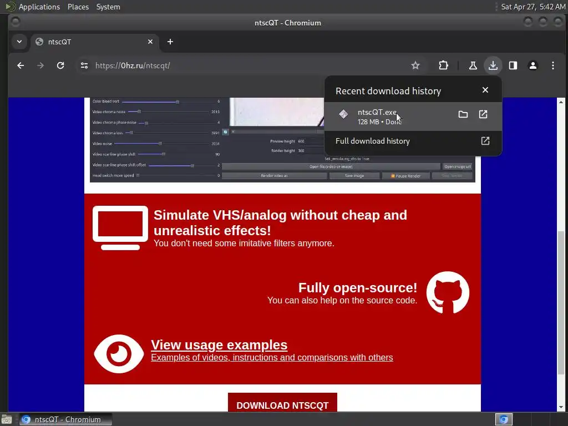Open a new tab
The image size is (568, 426).
pos(170,42)
